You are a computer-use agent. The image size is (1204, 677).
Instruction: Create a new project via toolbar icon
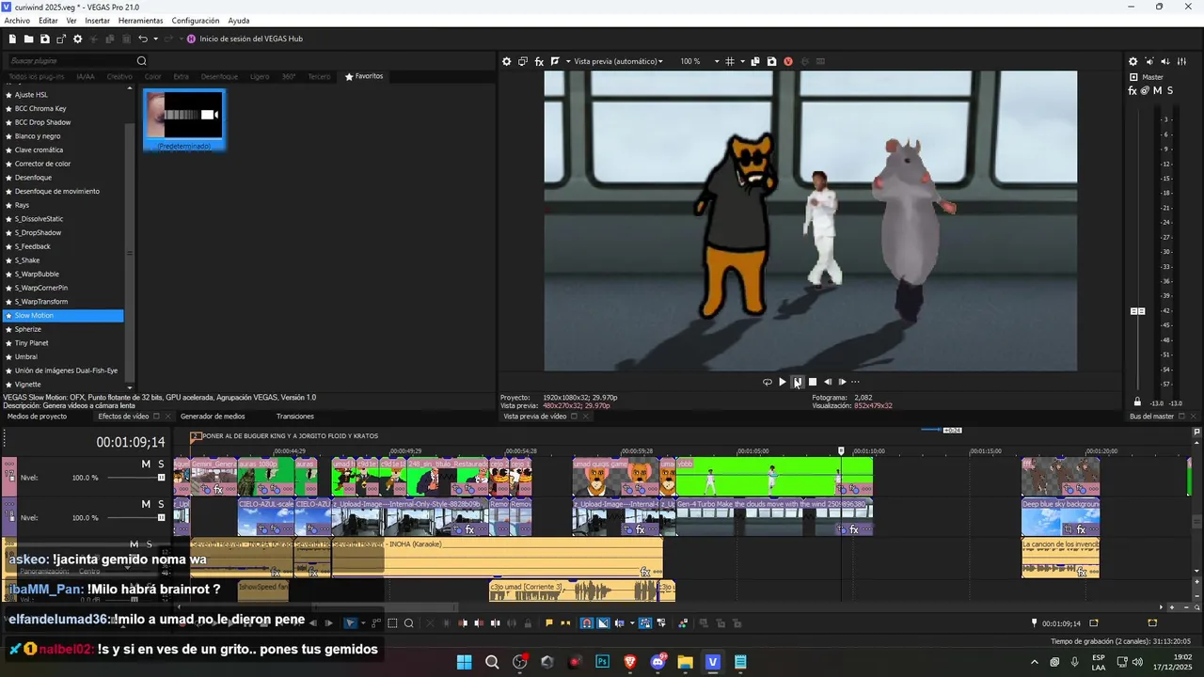[12, 39]
